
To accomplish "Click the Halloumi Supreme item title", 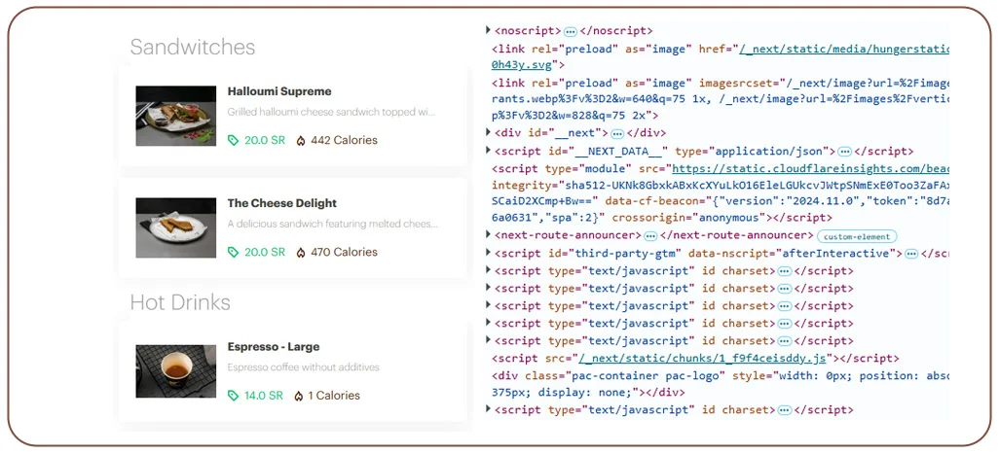I will 279,91.
